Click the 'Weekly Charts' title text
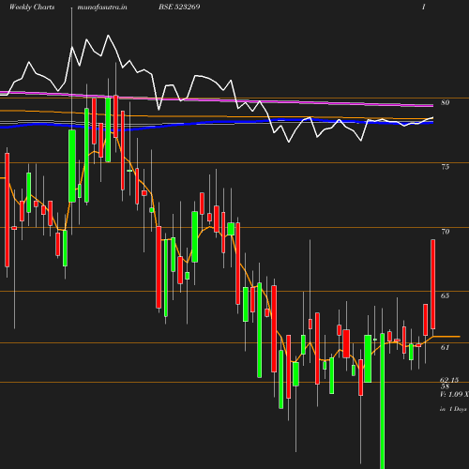469x469 pixels. (x=32, y=7)
